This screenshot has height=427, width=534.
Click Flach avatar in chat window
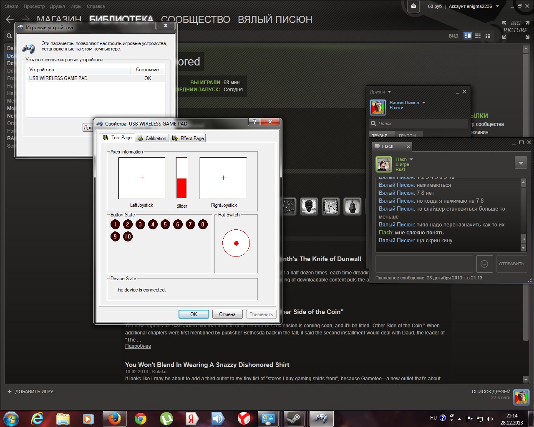(x=384, y=164)
